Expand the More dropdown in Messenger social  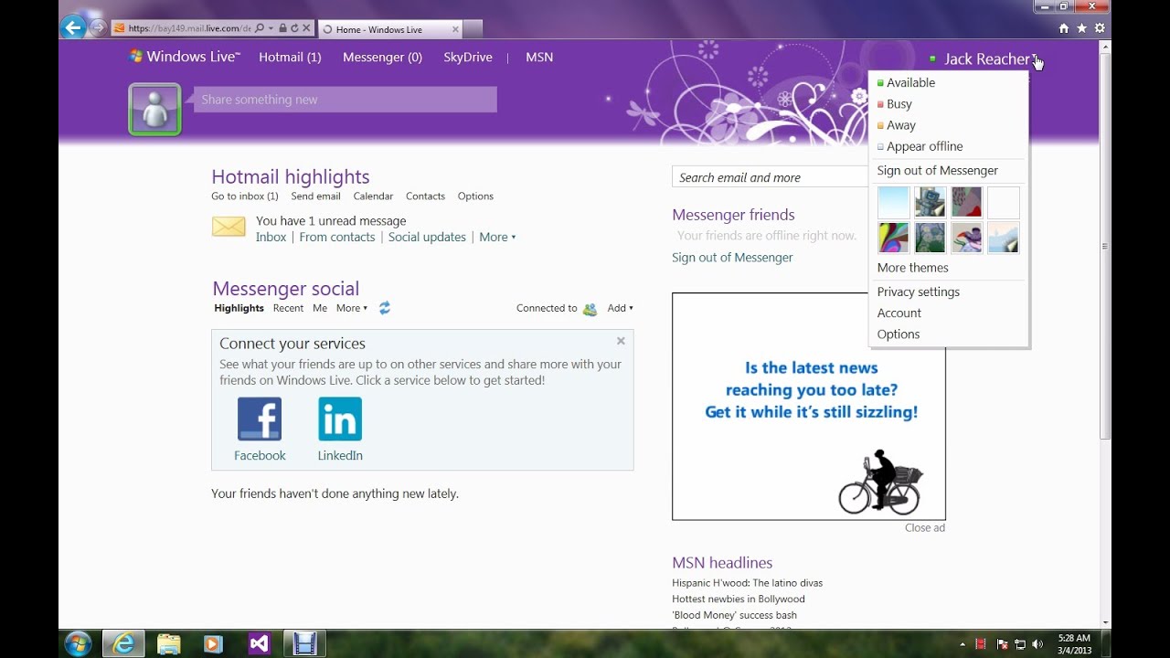352,308
